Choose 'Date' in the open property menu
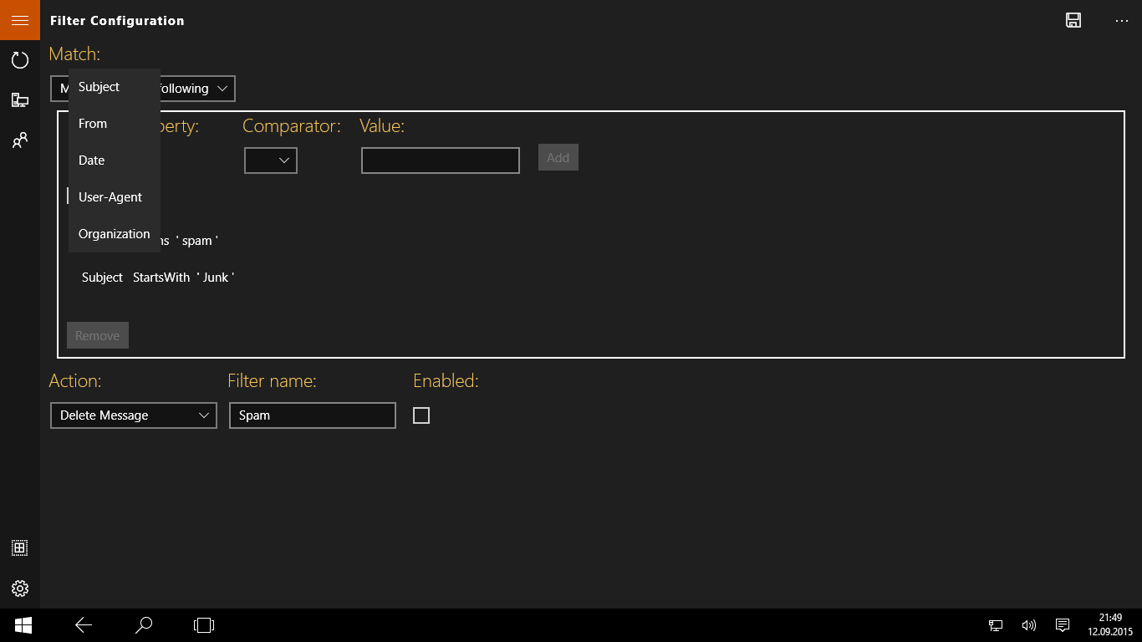This screenshot has width=1142, height=642. [90, 160]
